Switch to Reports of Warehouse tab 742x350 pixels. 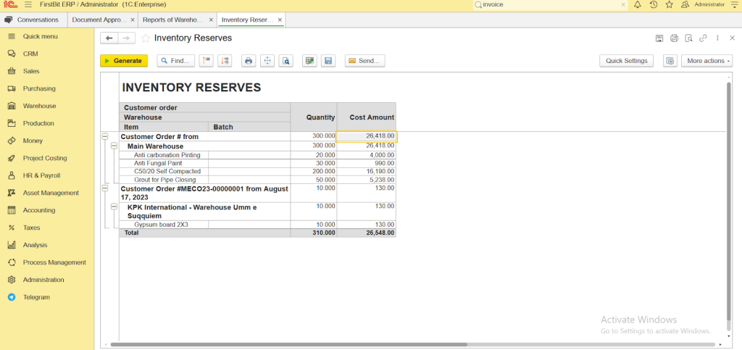(x=172, y=20)
